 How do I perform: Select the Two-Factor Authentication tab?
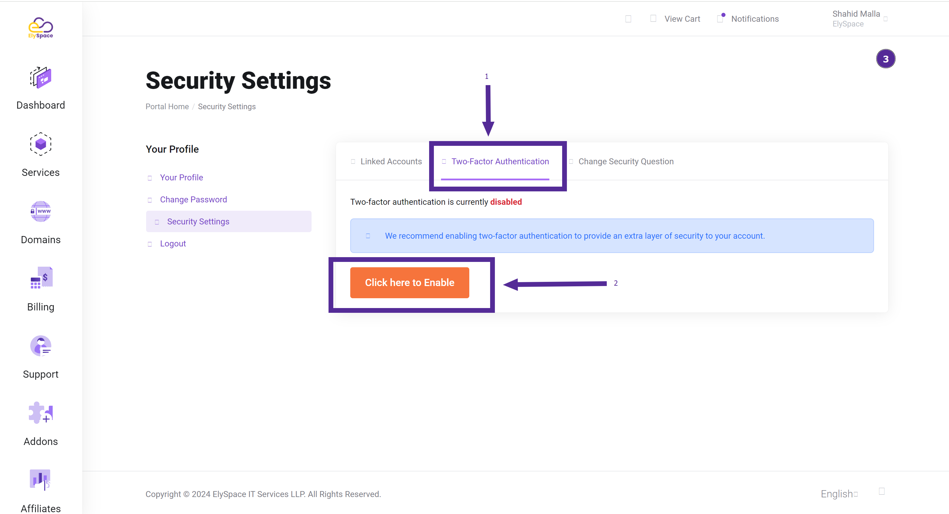495,161
